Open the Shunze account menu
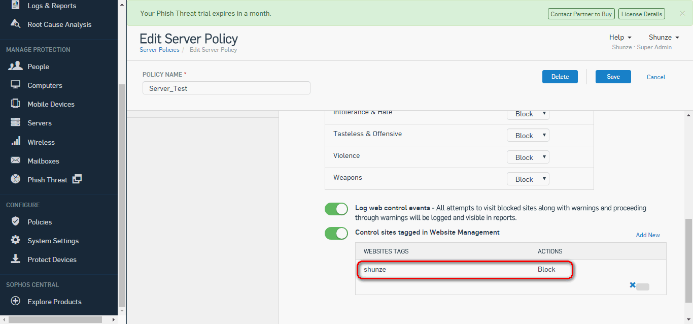693x324 pixels. [x=663, y=37]
